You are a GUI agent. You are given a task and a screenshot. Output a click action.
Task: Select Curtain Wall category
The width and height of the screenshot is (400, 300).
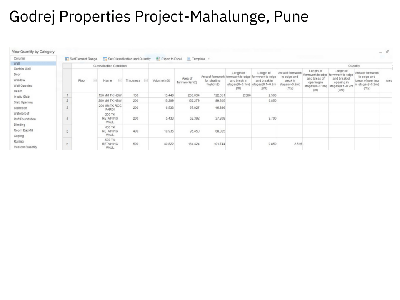coord(22,69)
